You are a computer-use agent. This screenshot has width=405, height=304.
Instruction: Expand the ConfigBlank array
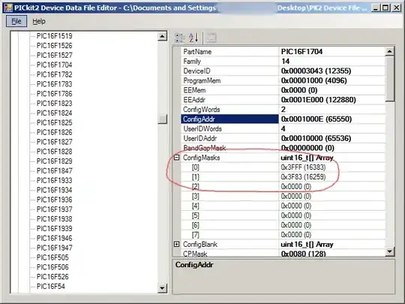pyautogui.click(x=177, y=244)
